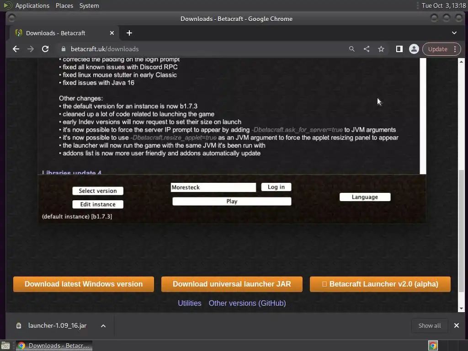
Task: Click Download latest Windows version
Action: (84, 284)
